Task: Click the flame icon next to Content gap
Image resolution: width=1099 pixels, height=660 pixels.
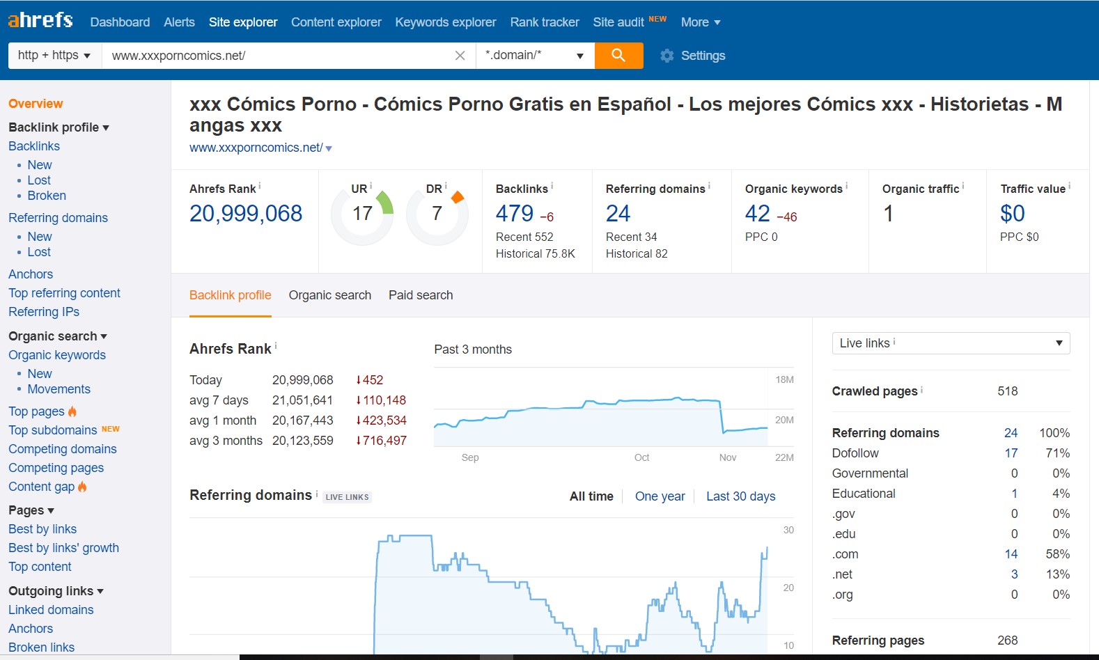Action: 82,487
